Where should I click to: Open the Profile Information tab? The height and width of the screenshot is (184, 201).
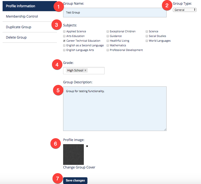coord(29,6)
